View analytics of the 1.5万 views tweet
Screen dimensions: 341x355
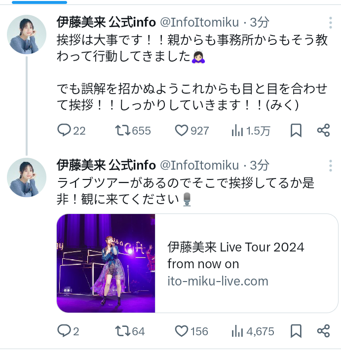pos(237,130)
